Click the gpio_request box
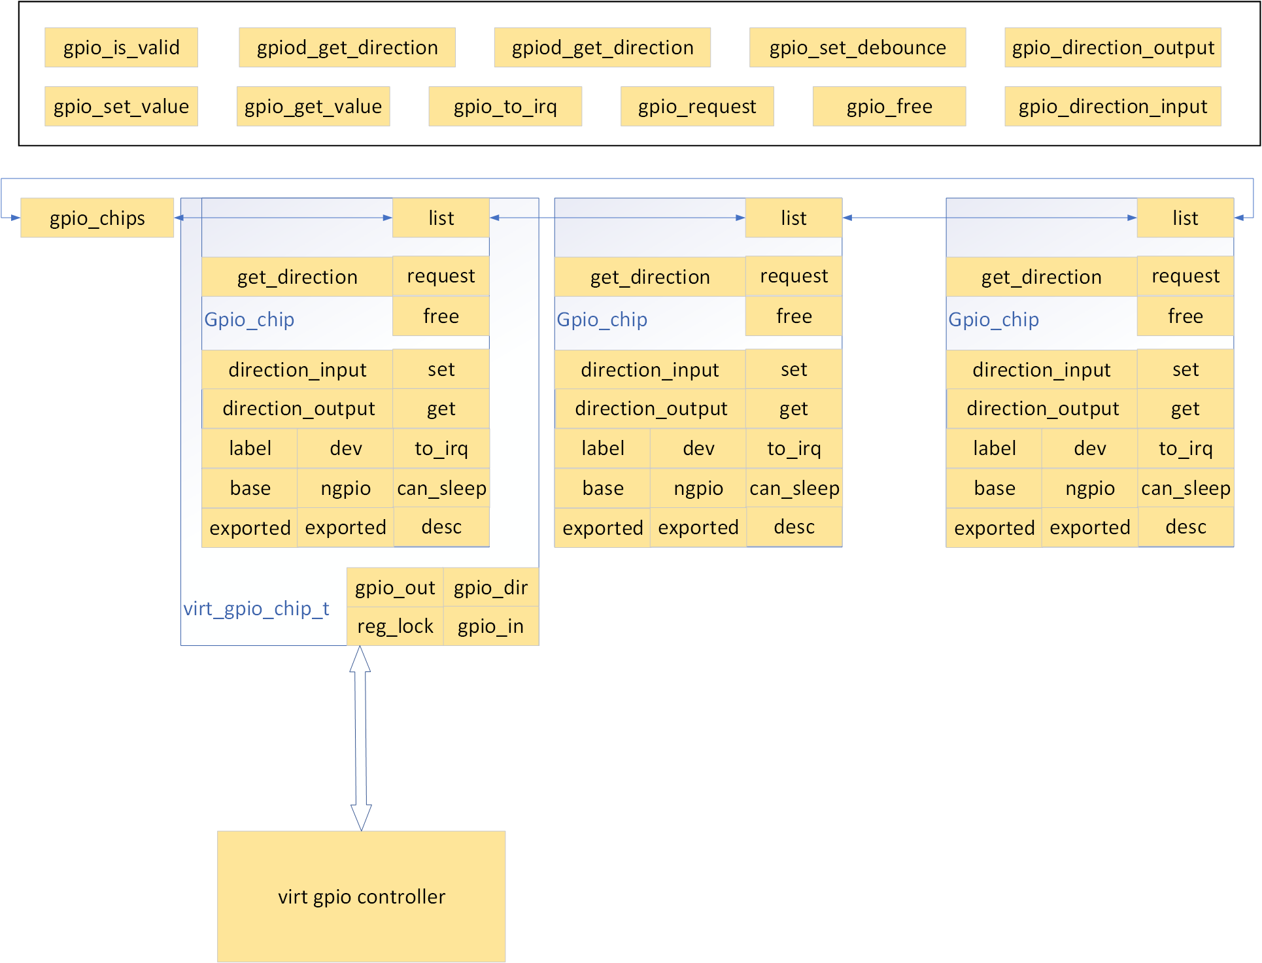Screen dimensions: 1262x963 point(696,107)
